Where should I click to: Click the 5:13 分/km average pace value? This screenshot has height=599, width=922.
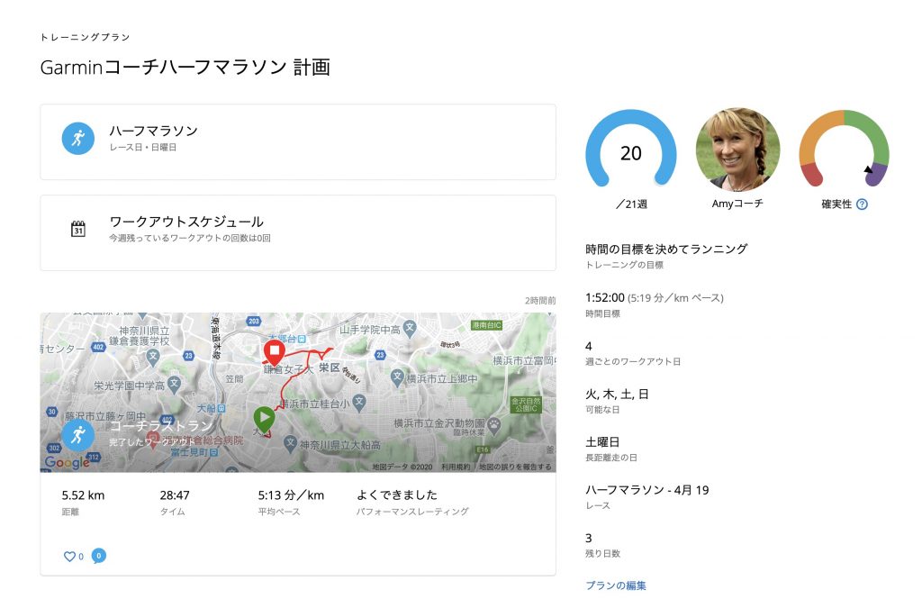[291, 495]
